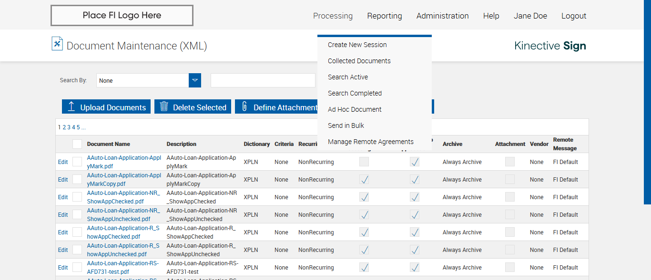Expand the Administration menu
Screen dimensions: 651x280
point(442,16)
